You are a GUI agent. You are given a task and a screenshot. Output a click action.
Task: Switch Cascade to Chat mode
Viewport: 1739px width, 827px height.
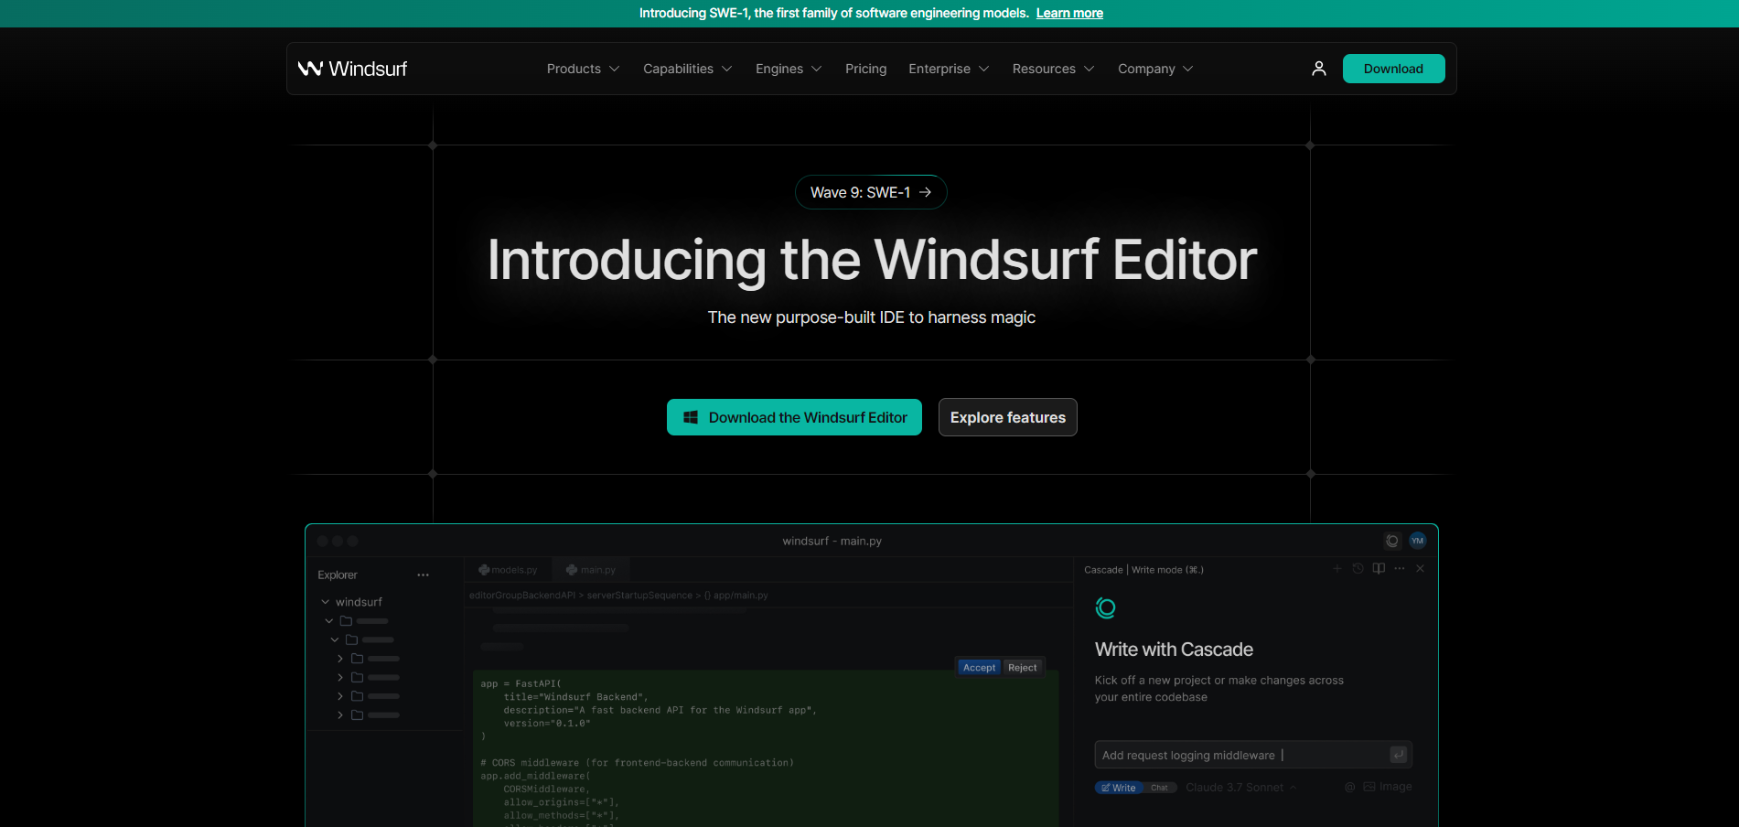(x=1159, y=788)
